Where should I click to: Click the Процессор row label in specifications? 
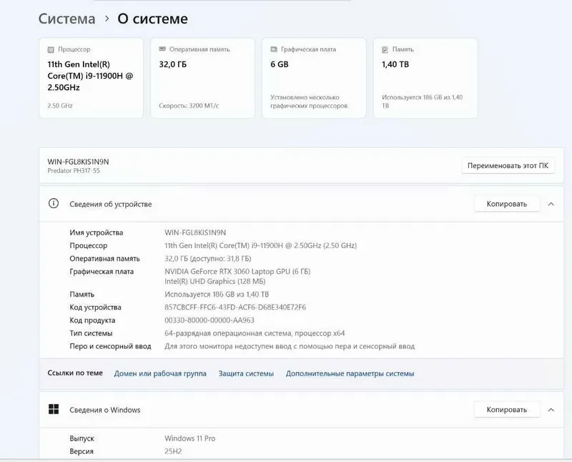[88, 245]
